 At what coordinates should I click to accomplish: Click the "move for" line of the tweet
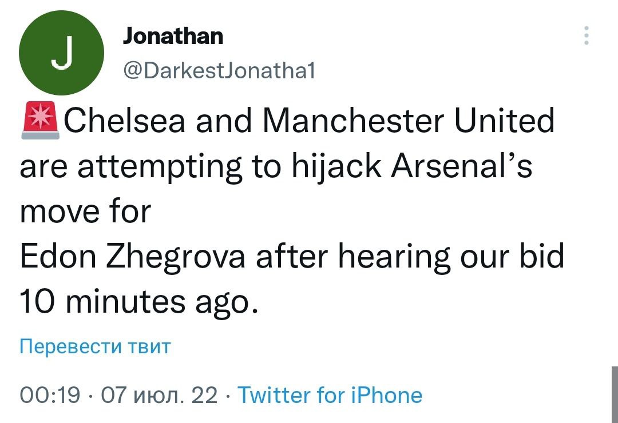coord(85,212)
